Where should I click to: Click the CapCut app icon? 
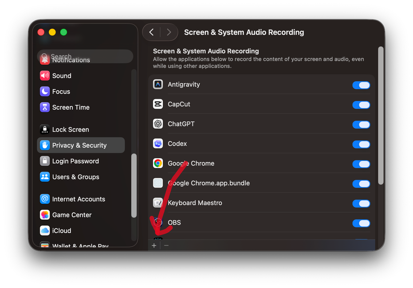(158, 105)
